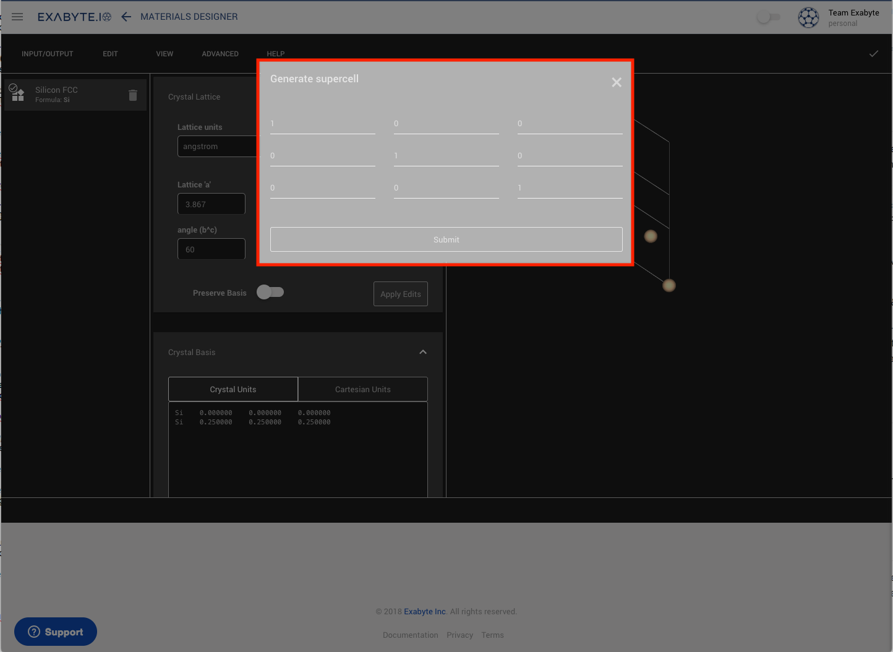Open the hamburger navigation menu

point(17,17)
